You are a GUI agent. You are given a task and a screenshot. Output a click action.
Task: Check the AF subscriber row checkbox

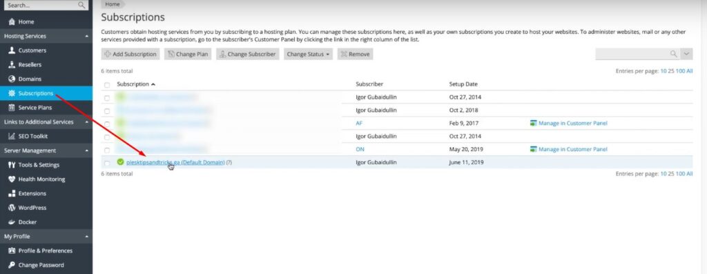[107, 124]
